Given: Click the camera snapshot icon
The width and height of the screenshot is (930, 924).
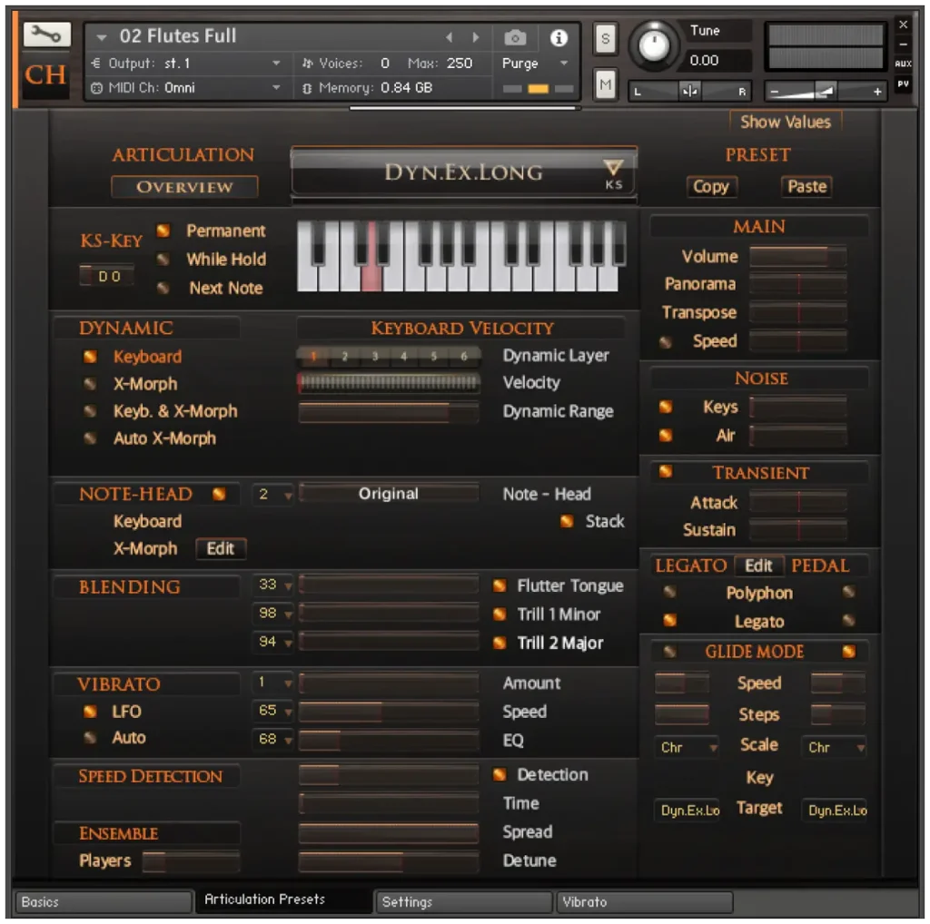Looking at the screenshot, I should pos(515,38).
